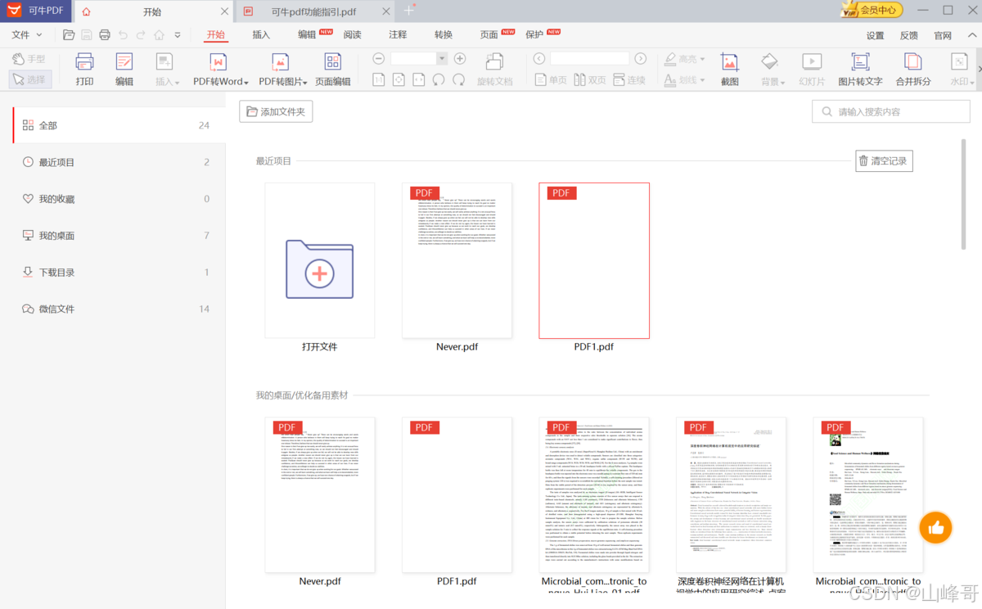Select My Desktop (我的桌面) in sidebar
The width and height of the screenshot is (982, 609).
(113, 236)
